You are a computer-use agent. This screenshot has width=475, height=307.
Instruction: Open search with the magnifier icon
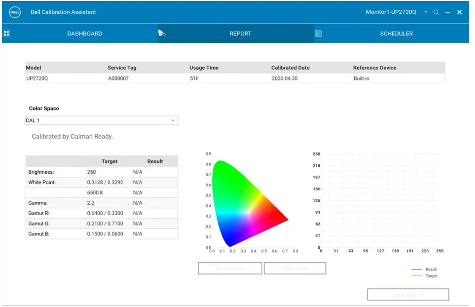point(436,12)
